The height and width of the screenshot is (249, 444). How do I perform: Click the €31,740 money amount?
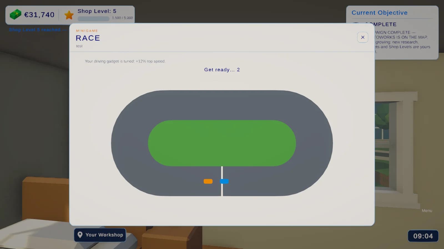(x=39, y=15)
